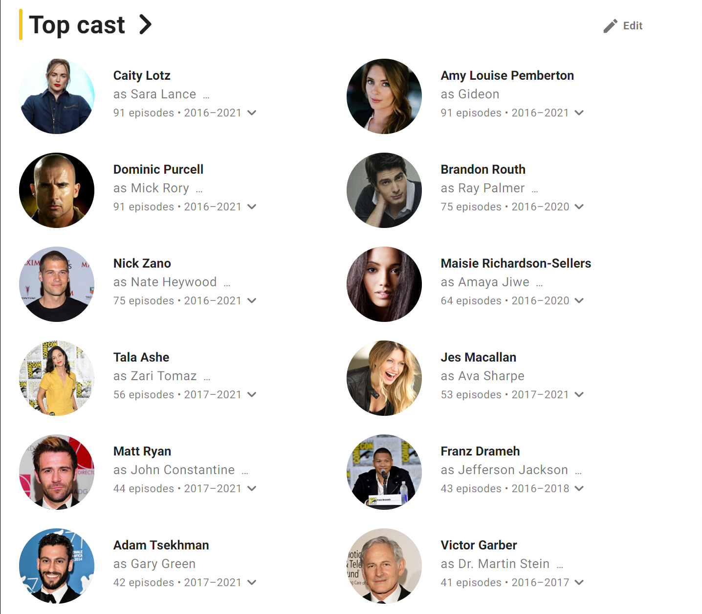Open the Top cast heading link
702x614 pixels.
(x=77, y=25)
